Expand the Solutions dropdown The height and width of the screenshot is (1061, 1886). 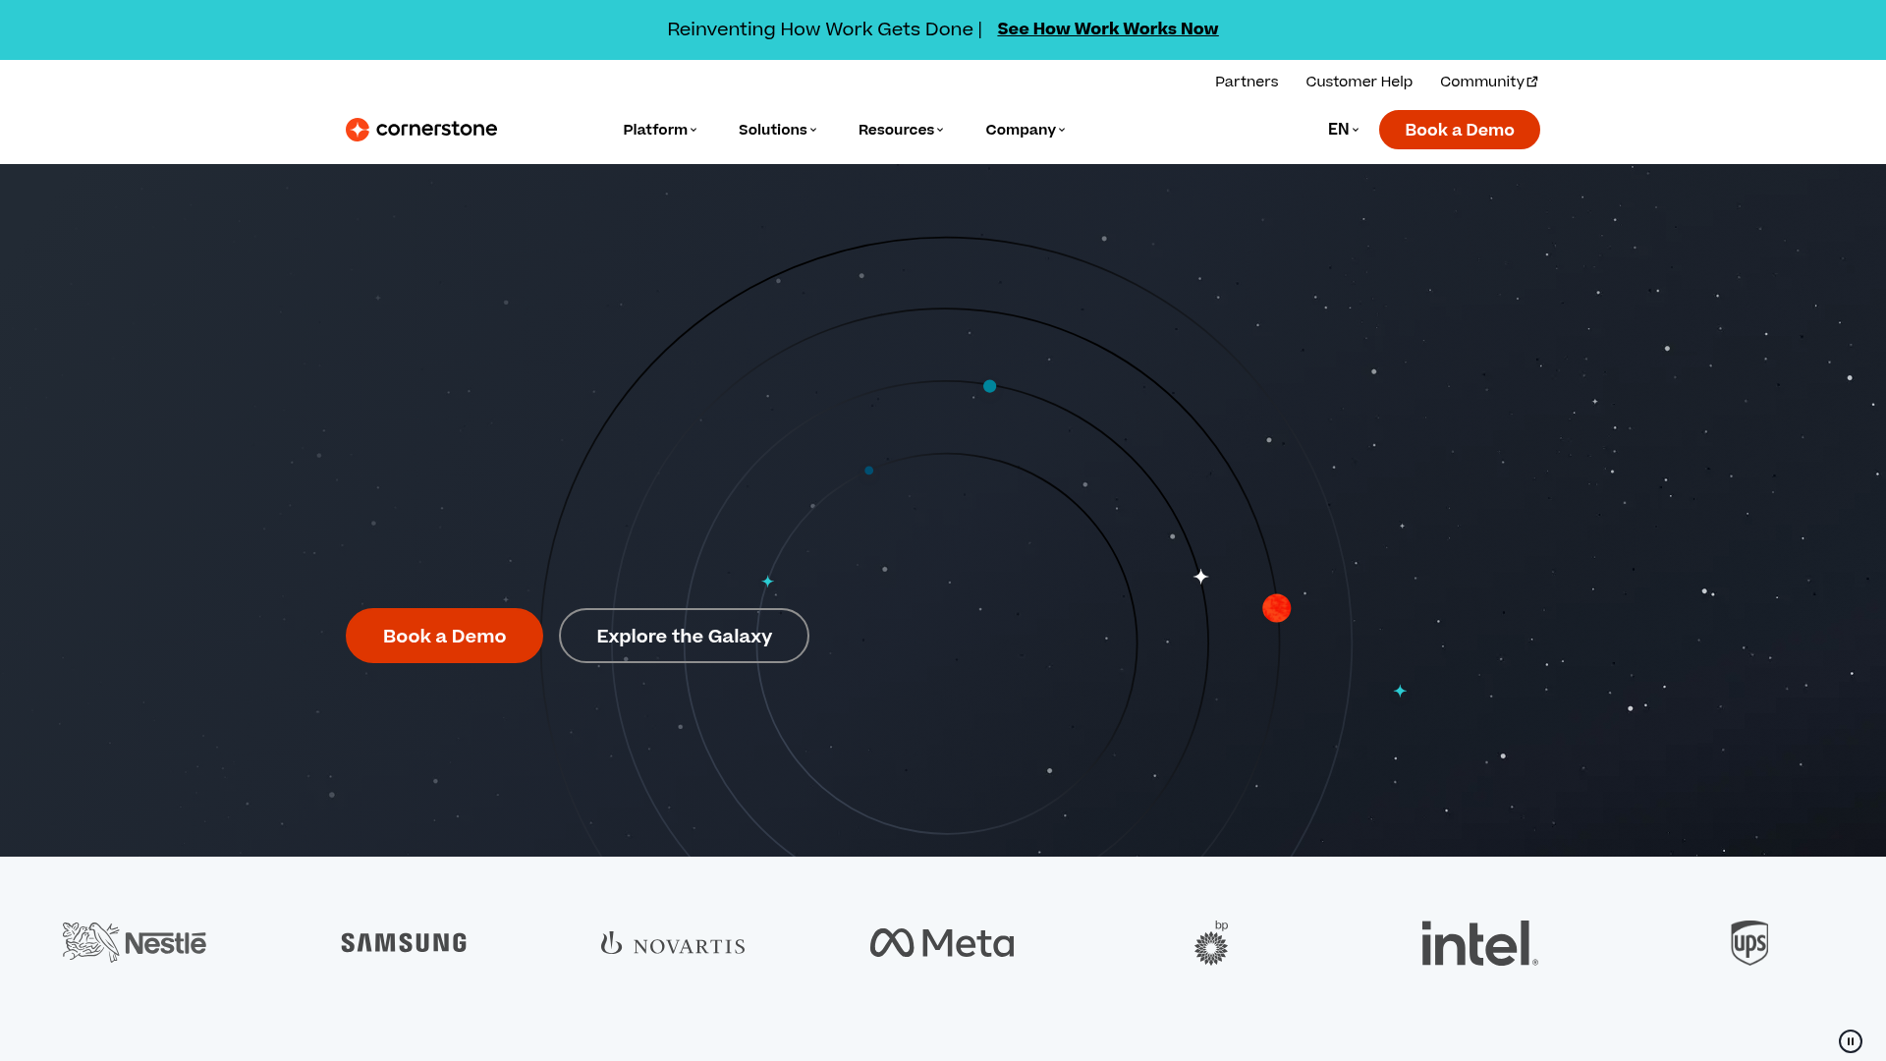tap(776, 129)
